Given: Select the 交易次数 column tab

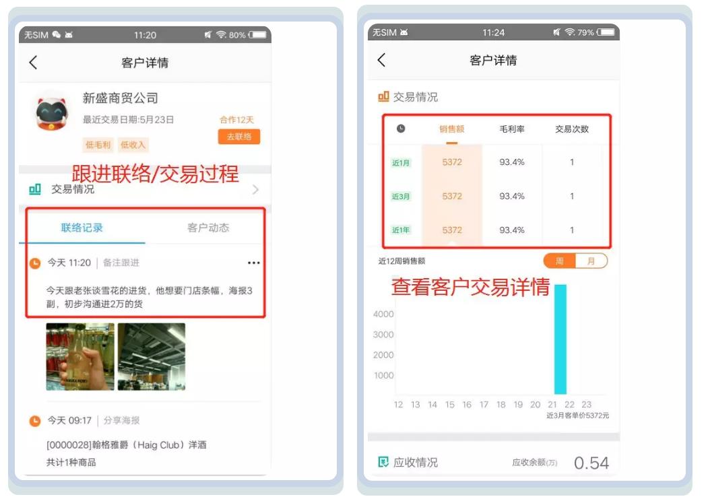Looking at the screenshot, I should coord(572,129).
